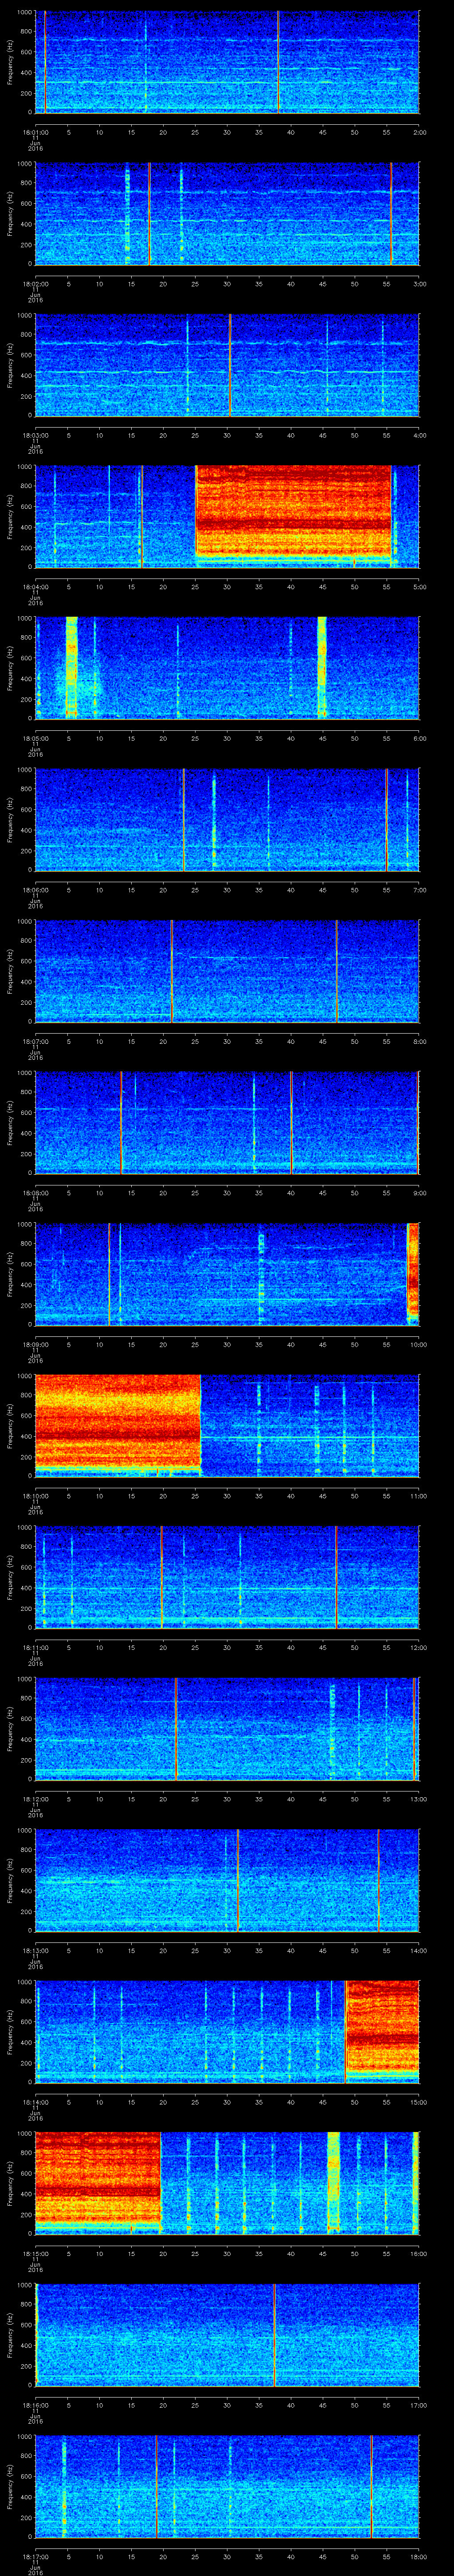Screen dimensions: 454x2576
Task: Click the '18:14:00' start time label
Action: click(35, 2101)
